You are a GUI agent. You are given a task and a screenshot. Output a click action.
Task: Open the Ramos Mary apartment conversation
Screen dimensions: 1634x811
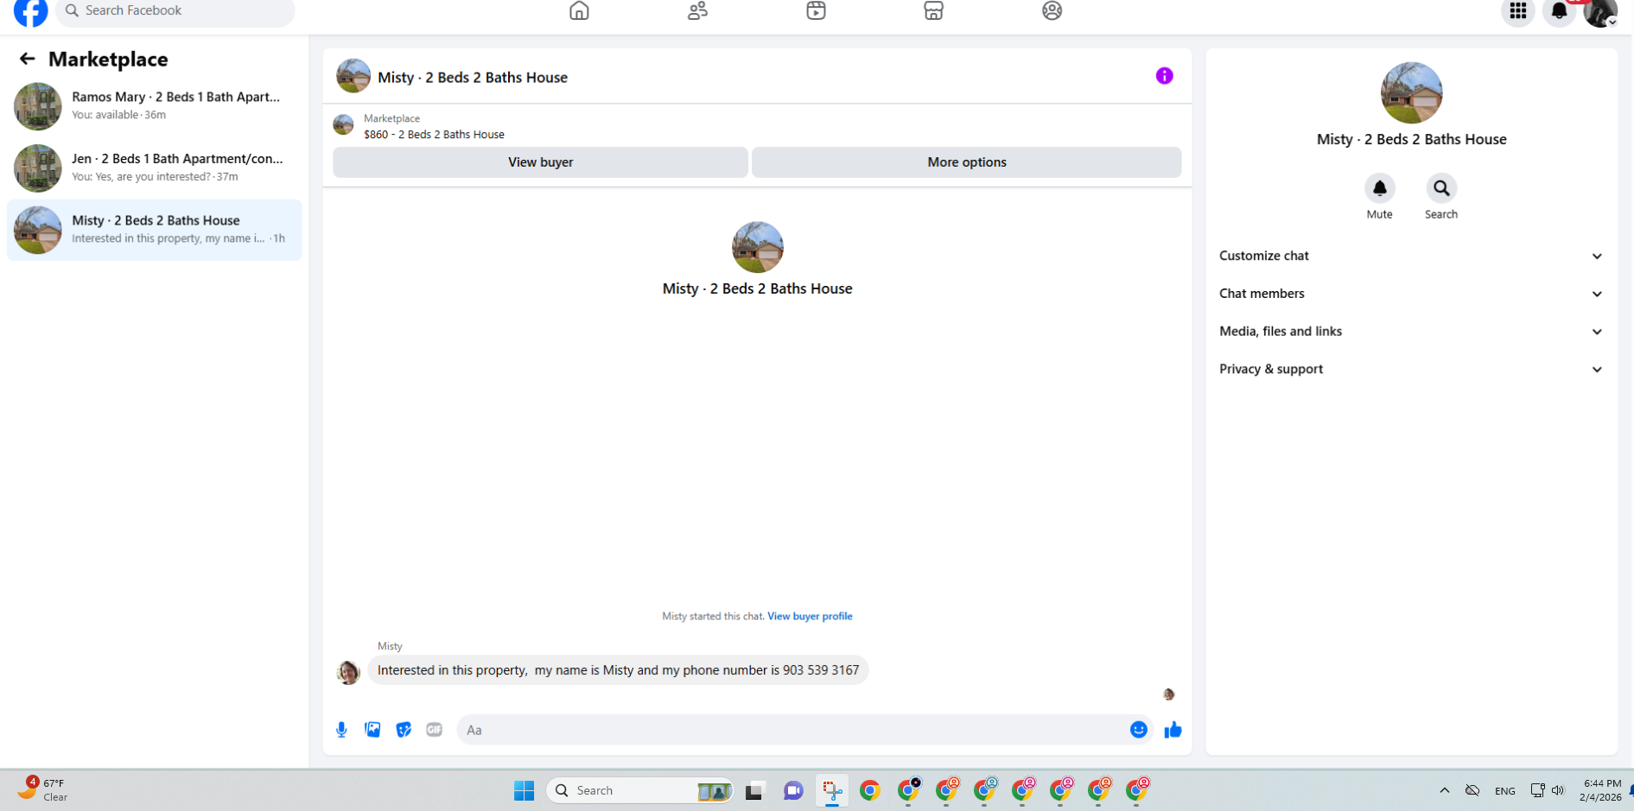pyautogui.click(x=155, y=105)
